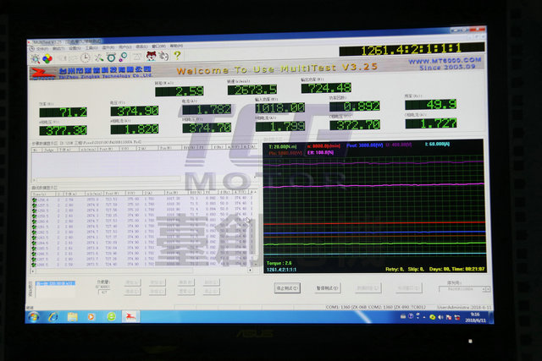Open Windows Start menu orb
This screenshot has width=542, height=361.
(x=34, y=316)
